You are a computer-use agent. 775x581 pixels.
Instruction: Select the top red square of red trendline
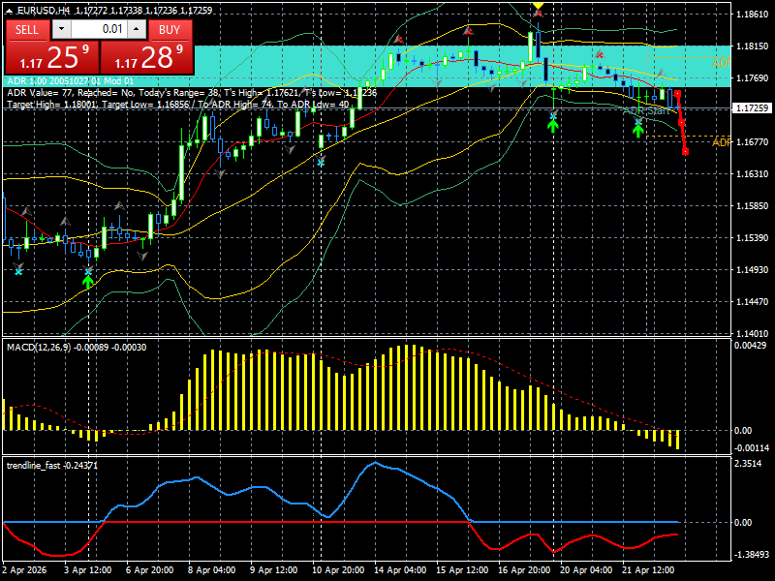coord(677,93)
